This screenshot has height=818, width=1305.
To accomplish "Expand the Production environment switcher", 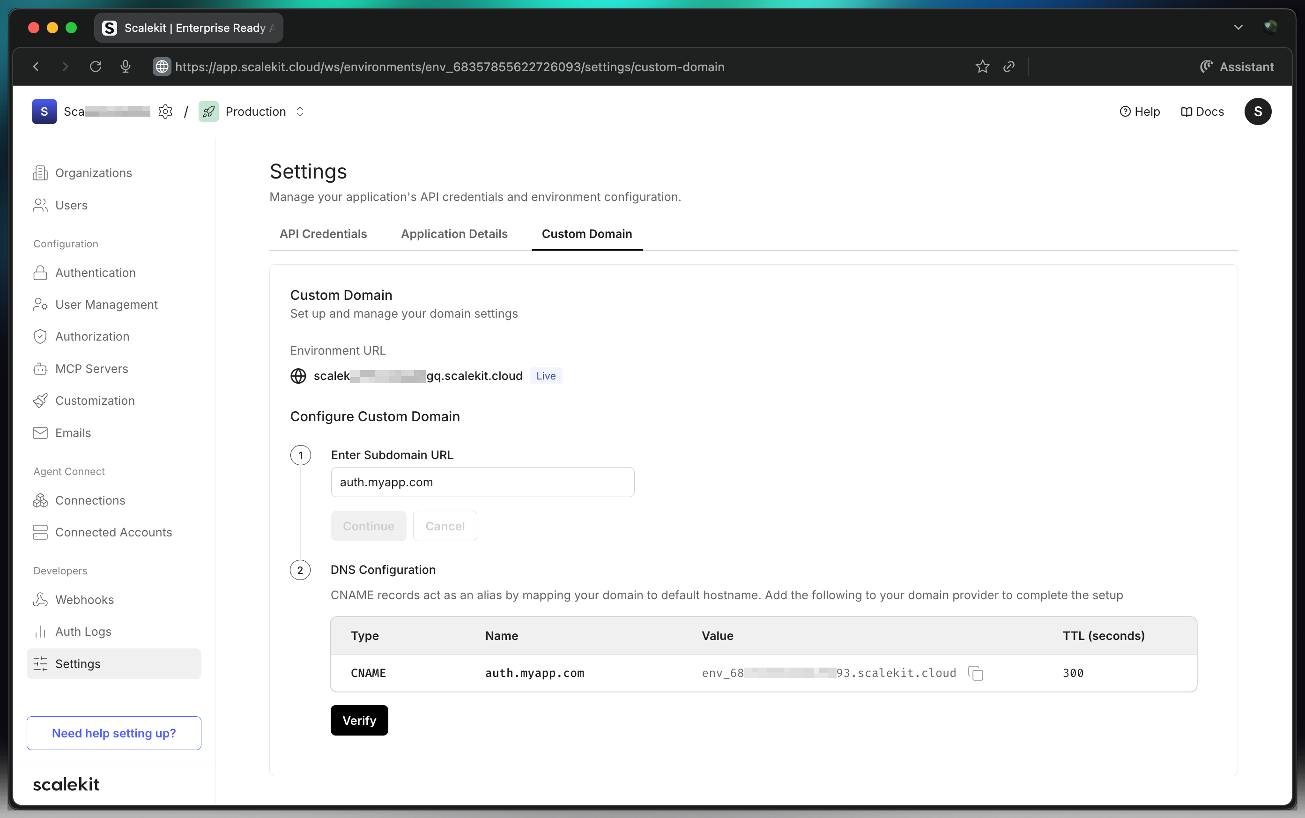I will click(300, 112).
